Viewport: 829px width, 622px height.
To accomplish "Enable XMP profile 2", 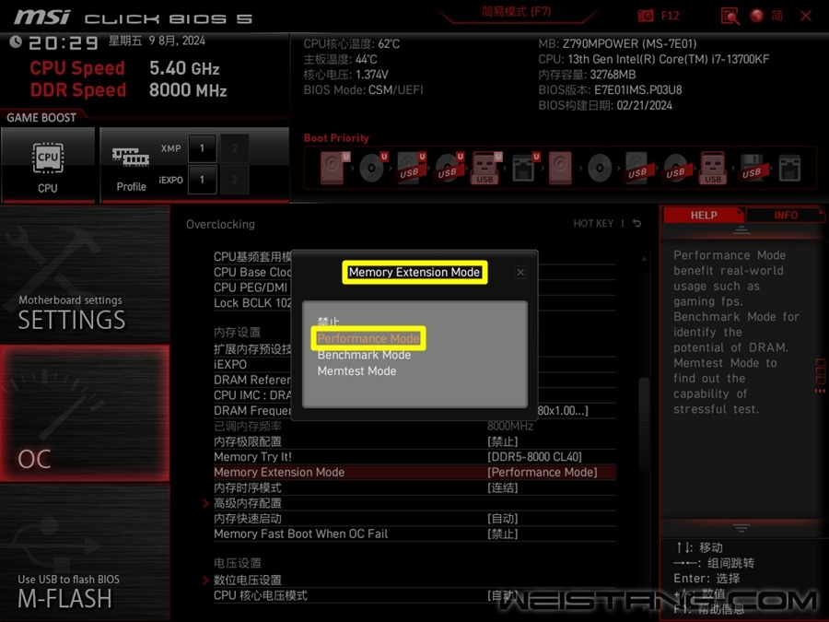I will (234, 148).
